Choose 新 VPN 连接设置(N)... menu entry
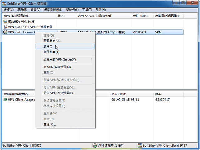The height and width of the screenshot is (150, 200). pyautogui.click(x=65, y=67)
